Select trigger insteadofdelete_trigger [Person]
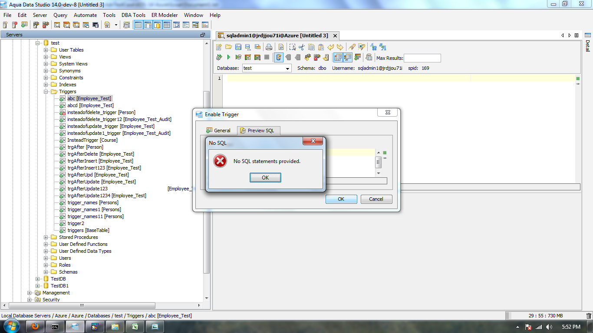This screenshot has height=333, width=593. tap(101, 112)
